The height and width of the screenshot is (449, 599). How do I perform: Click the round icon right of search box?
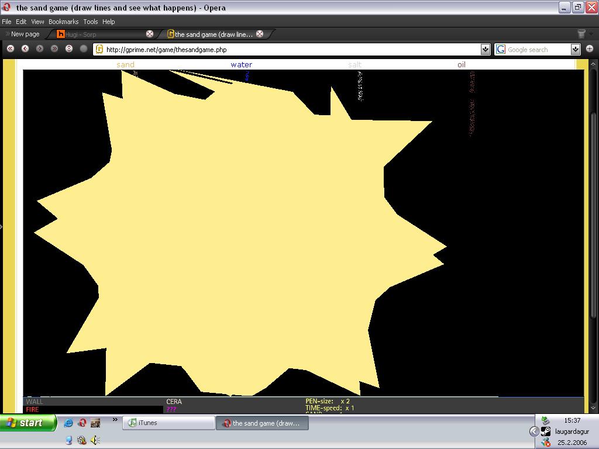[x=590, y=49]
